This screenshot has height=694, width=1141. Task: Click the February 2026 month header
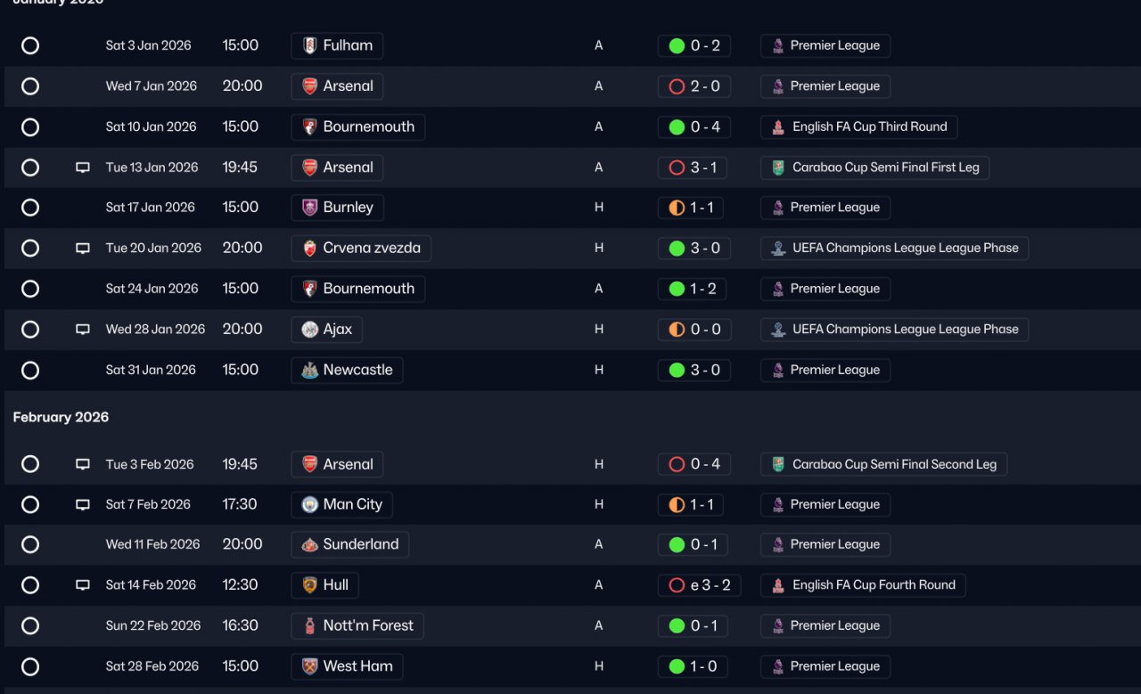tap(61, 417)
